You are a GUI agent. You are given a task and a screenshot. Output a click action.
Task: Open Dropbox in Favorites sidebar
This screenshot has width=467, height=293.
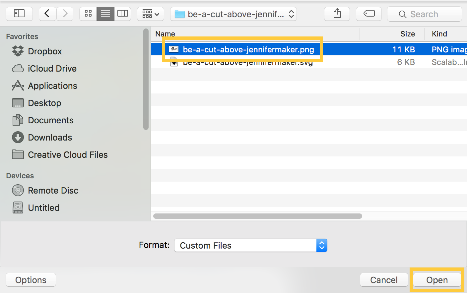coord(45,51)
